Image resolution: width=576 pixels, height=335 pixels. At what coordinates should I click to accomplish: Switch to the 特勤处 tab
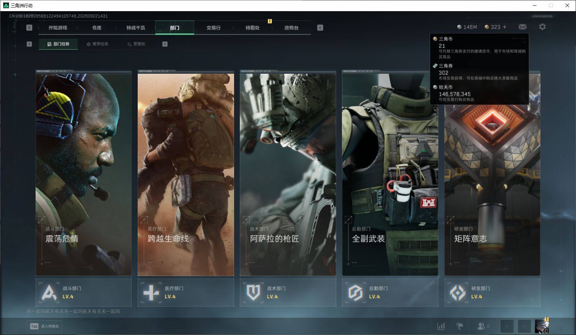[252, 28]
